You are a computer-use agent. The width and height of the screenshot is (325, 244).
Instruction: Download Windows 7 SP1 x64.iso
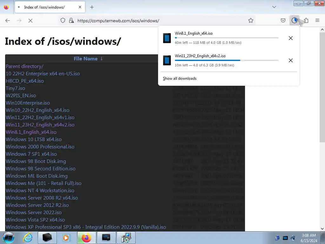point(31,154)
